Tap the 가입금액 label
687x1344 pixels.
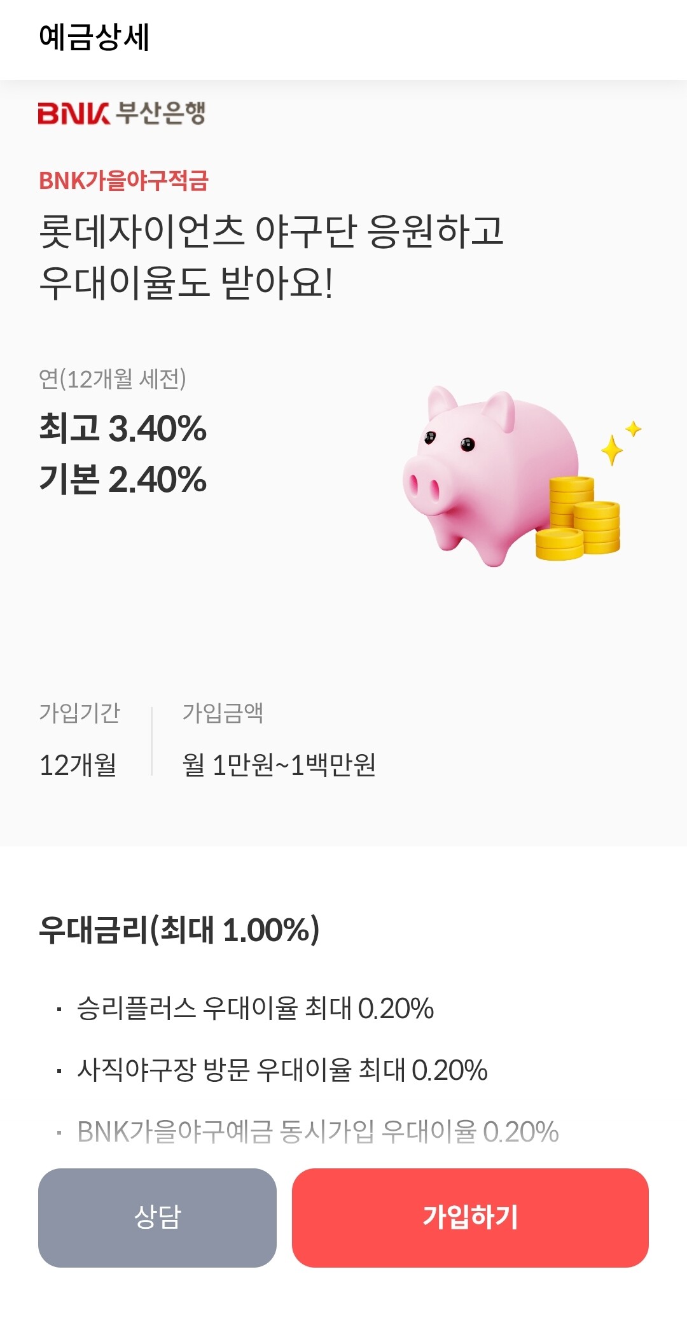pos(223,713)
